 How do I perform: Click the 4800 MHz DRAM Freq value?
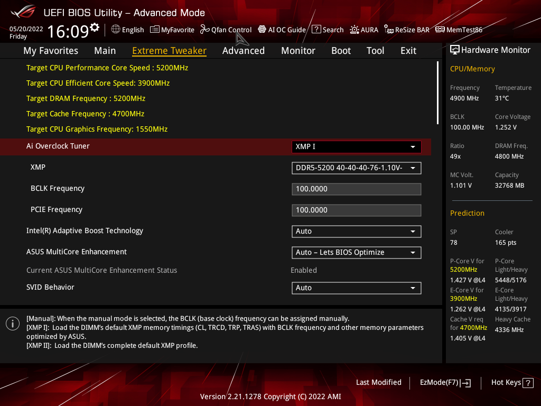[509, 156]
